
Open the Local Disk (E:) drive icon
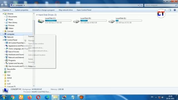[x=112, y=21]
